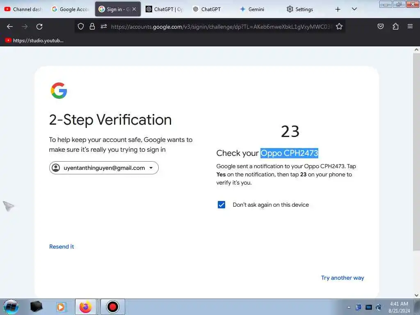Minimize the Firefox window
Image resolution: width=420 pixels, height=315 pixels.
pos(386,5)
